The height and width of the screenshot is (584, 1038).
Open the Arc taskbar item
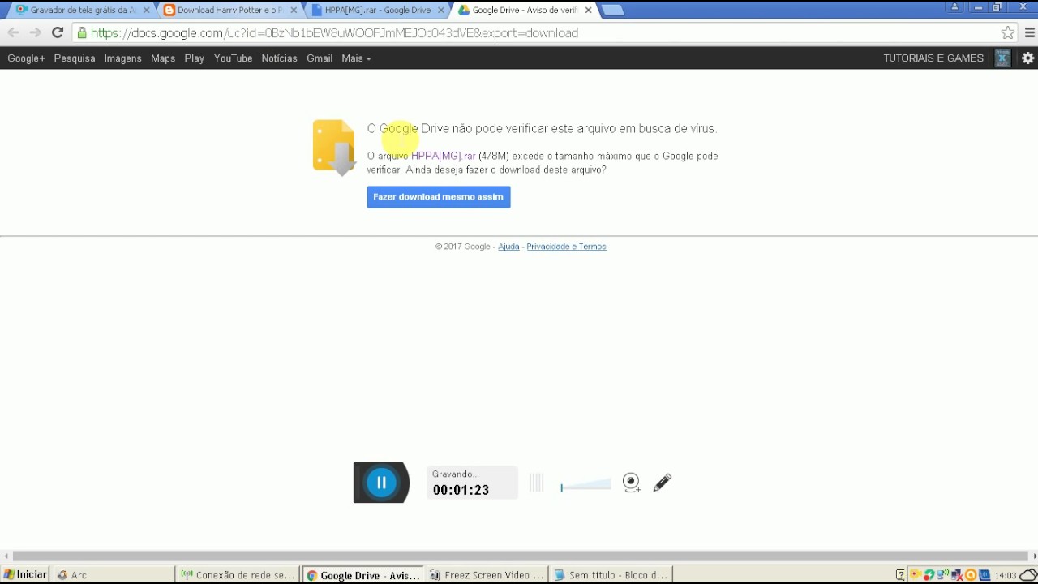point(112,575)
